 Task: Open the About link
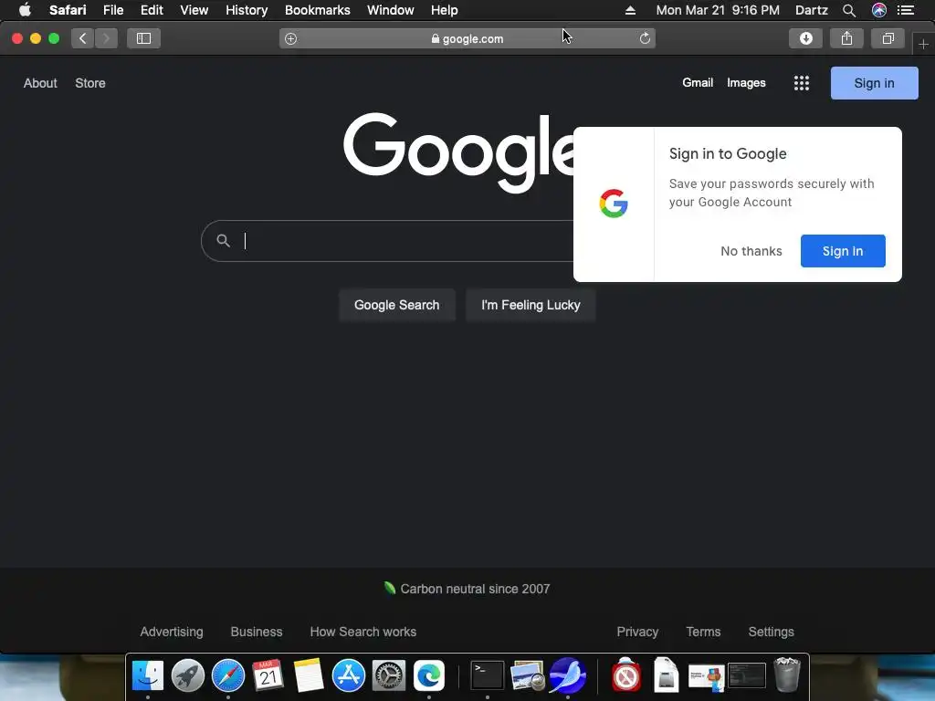click(40, 83)
